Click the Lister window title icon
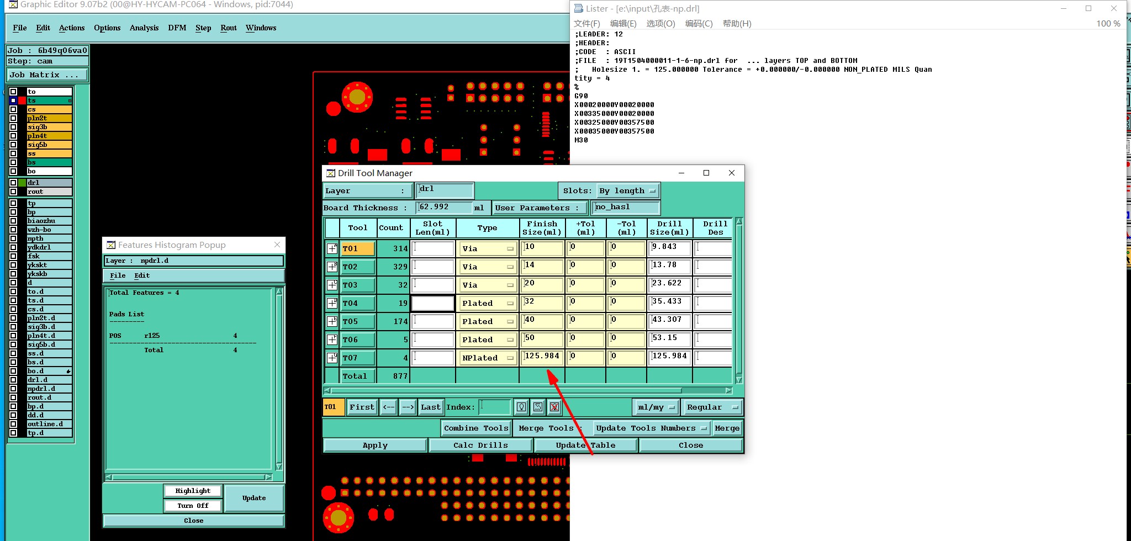Viewport: 1131px width, 541px height. click(x=579, y=8)
